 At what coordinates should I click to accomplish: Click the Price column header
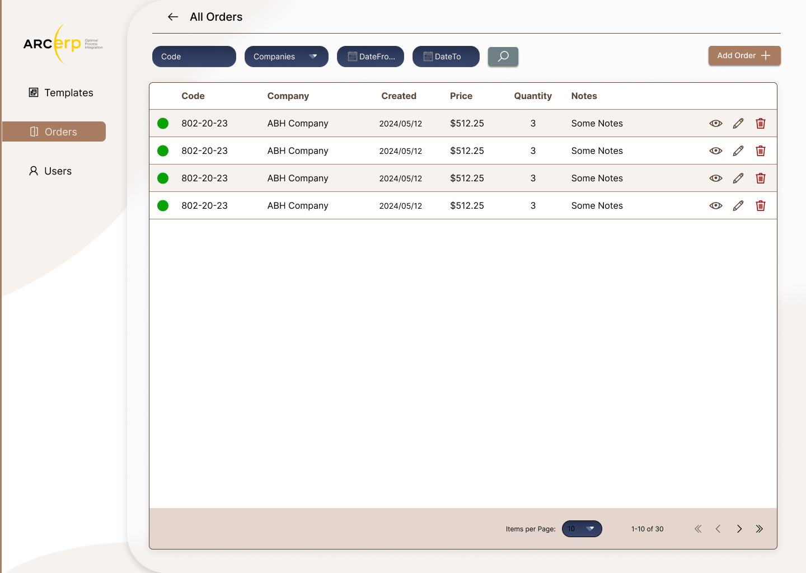[461, 96]
